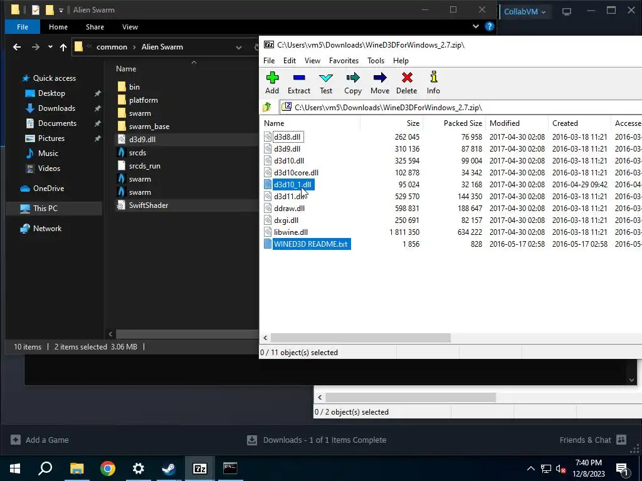Sort Explorer files by Name column
The image size is (642, 481).
point(126,69)
